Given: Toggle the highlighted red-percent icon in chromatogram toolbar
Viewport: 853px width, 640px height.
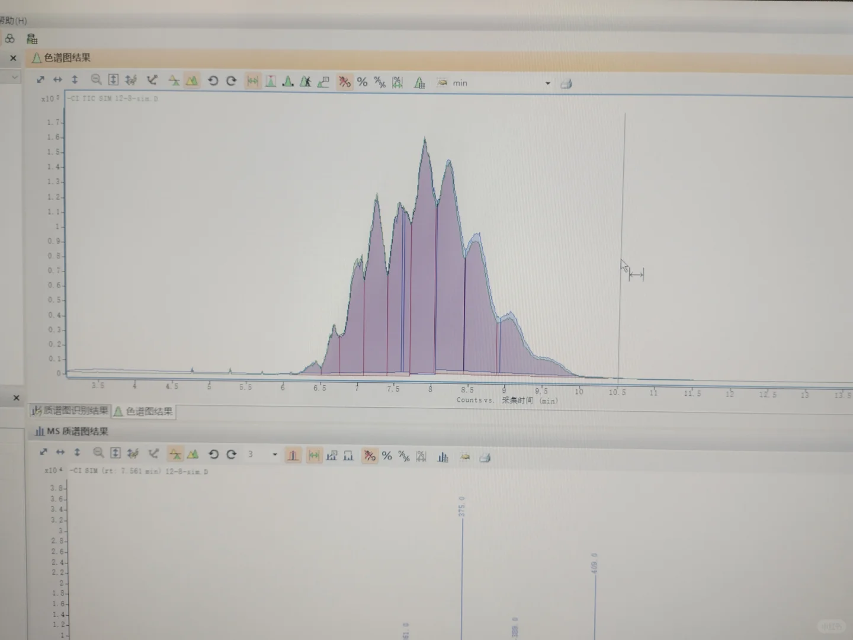Looking at the screenshot, I should (345, 82).
